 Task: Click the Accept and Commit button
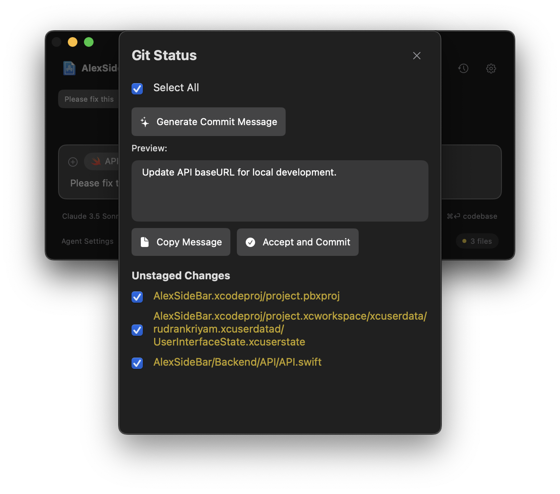click(297, 242)
